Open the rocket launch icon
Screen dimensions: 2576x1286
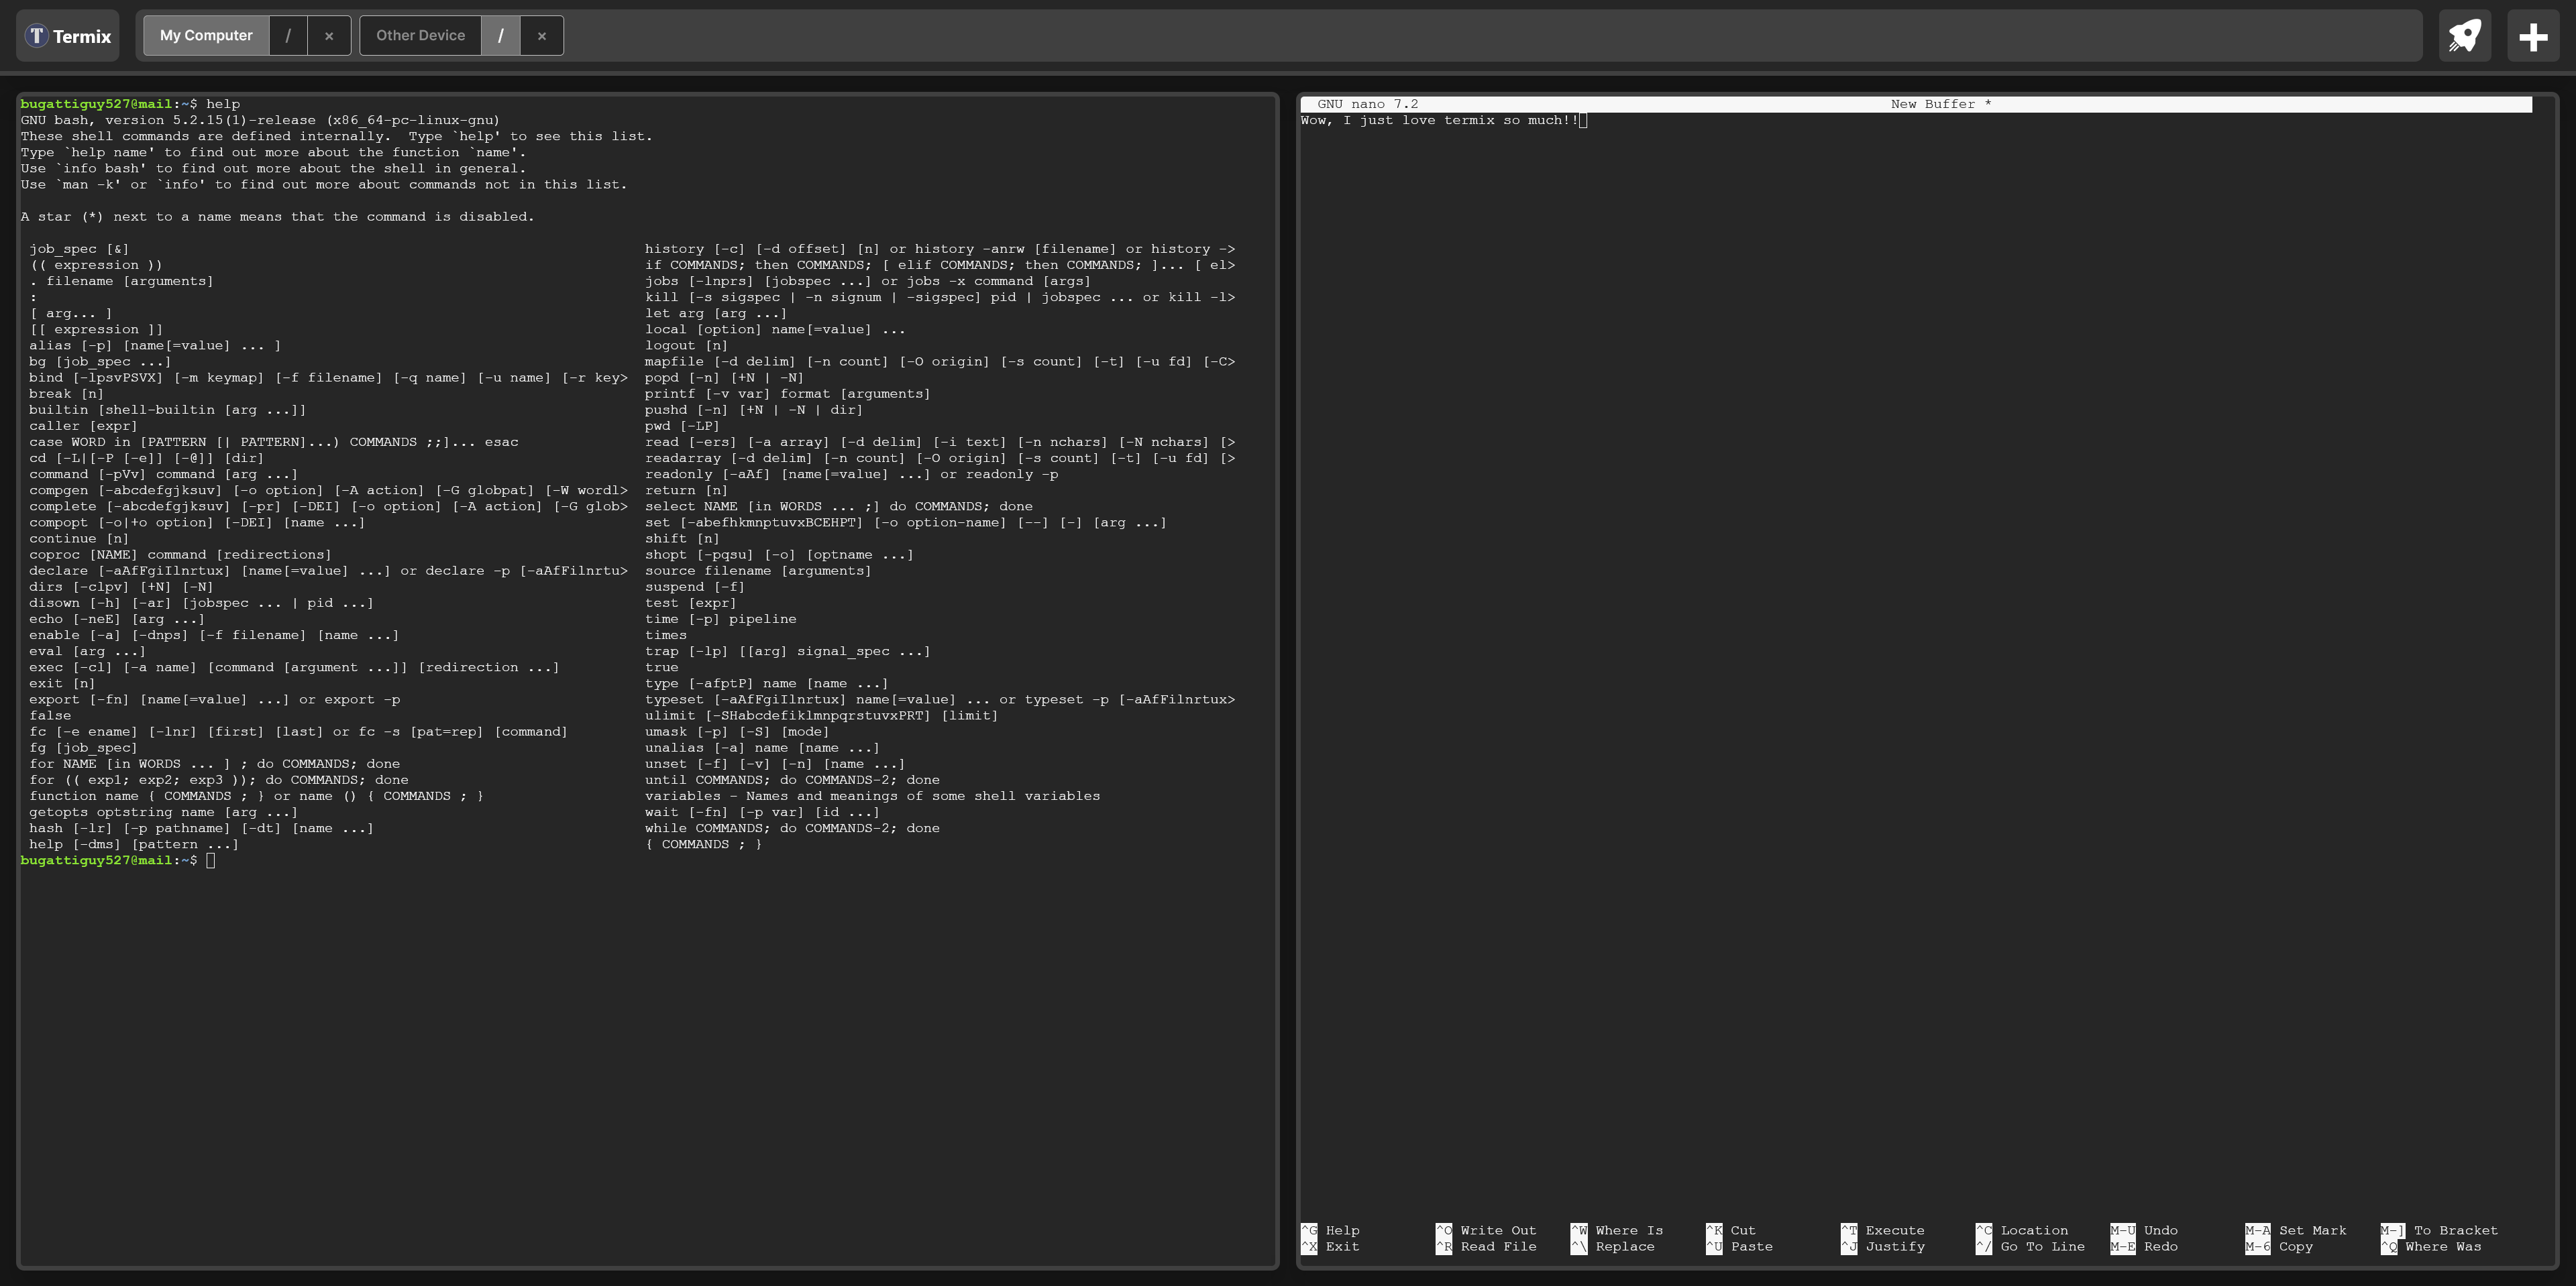[2465, 36]
